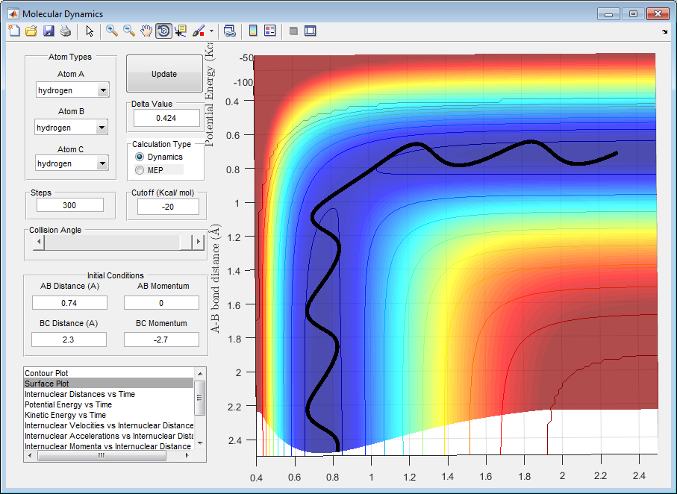Image resolution: width=677 pixels, height=494 pixels.
Task: Click the New Figure toolbar icon
Action: [14, 31]
